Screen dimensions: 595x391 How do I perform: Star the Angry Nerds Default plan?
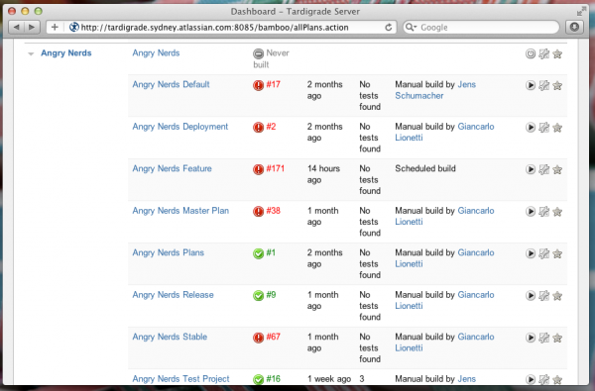(x=557, y=85)
